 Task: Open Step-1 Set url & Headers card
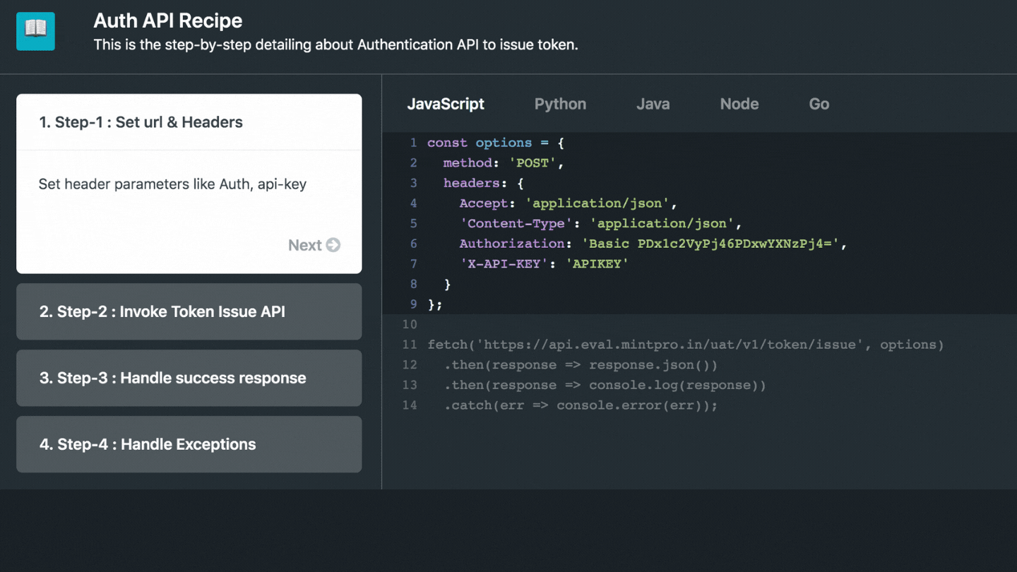pyautogui.click(x=189, y=122)
